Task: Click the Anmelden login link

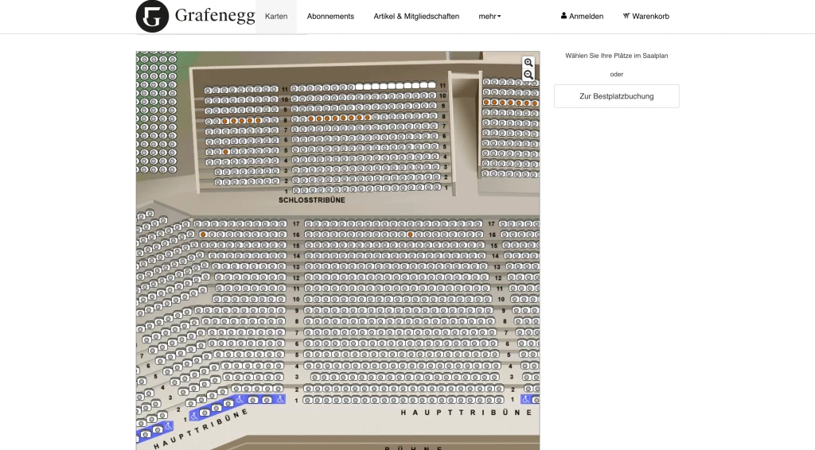Action: pyautogui.click(x=586, y=16)
